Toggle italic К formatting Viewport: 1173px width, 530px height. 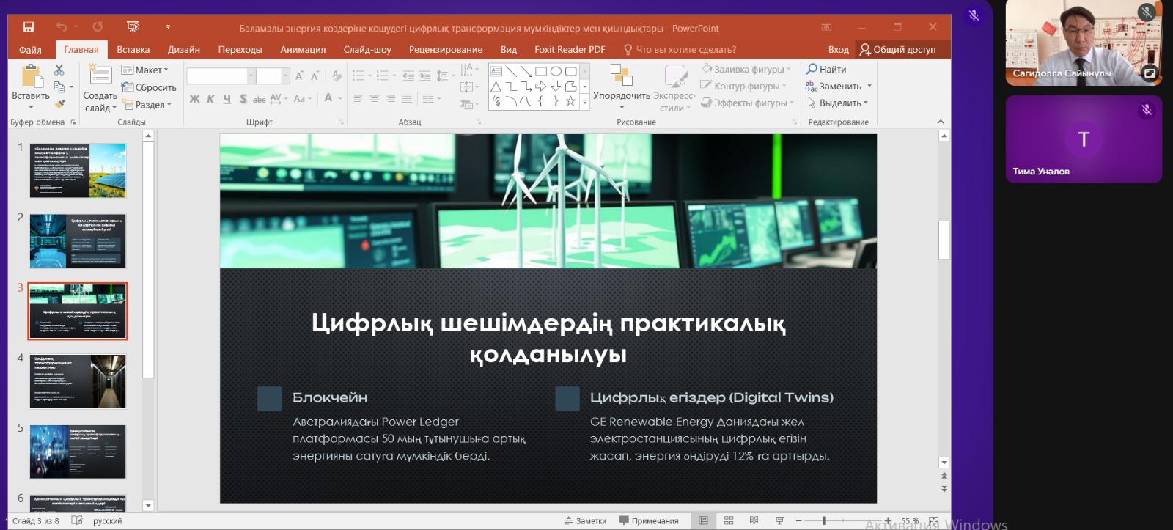210,98
